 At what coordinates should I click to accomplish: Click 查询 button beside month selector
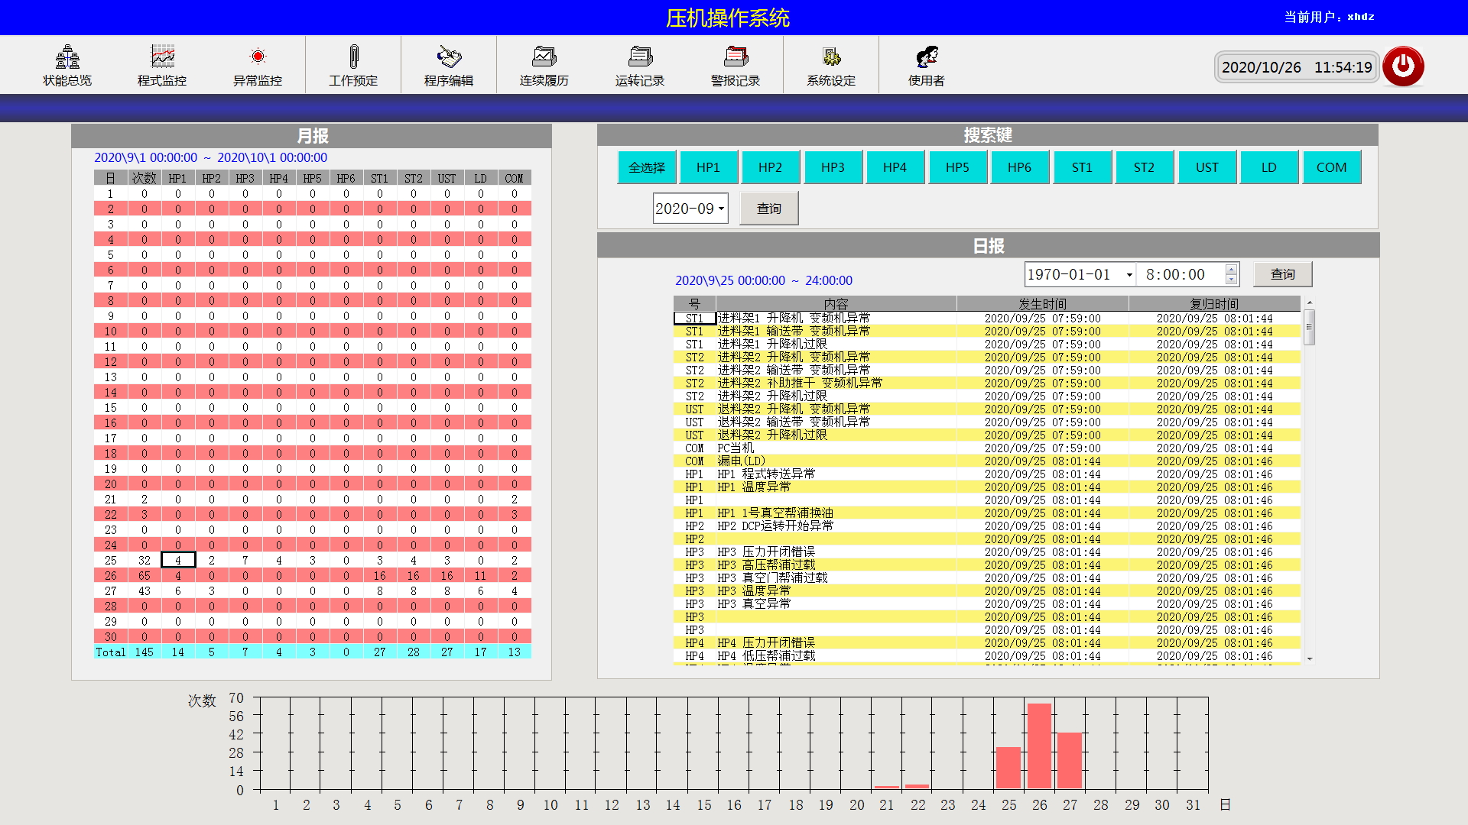click(769, 209)
